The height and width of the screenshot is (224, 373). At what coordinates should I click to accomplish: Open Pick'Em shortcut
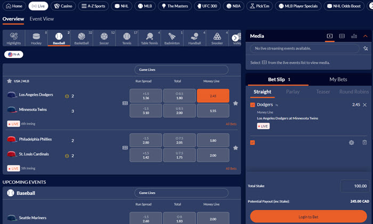260,6
